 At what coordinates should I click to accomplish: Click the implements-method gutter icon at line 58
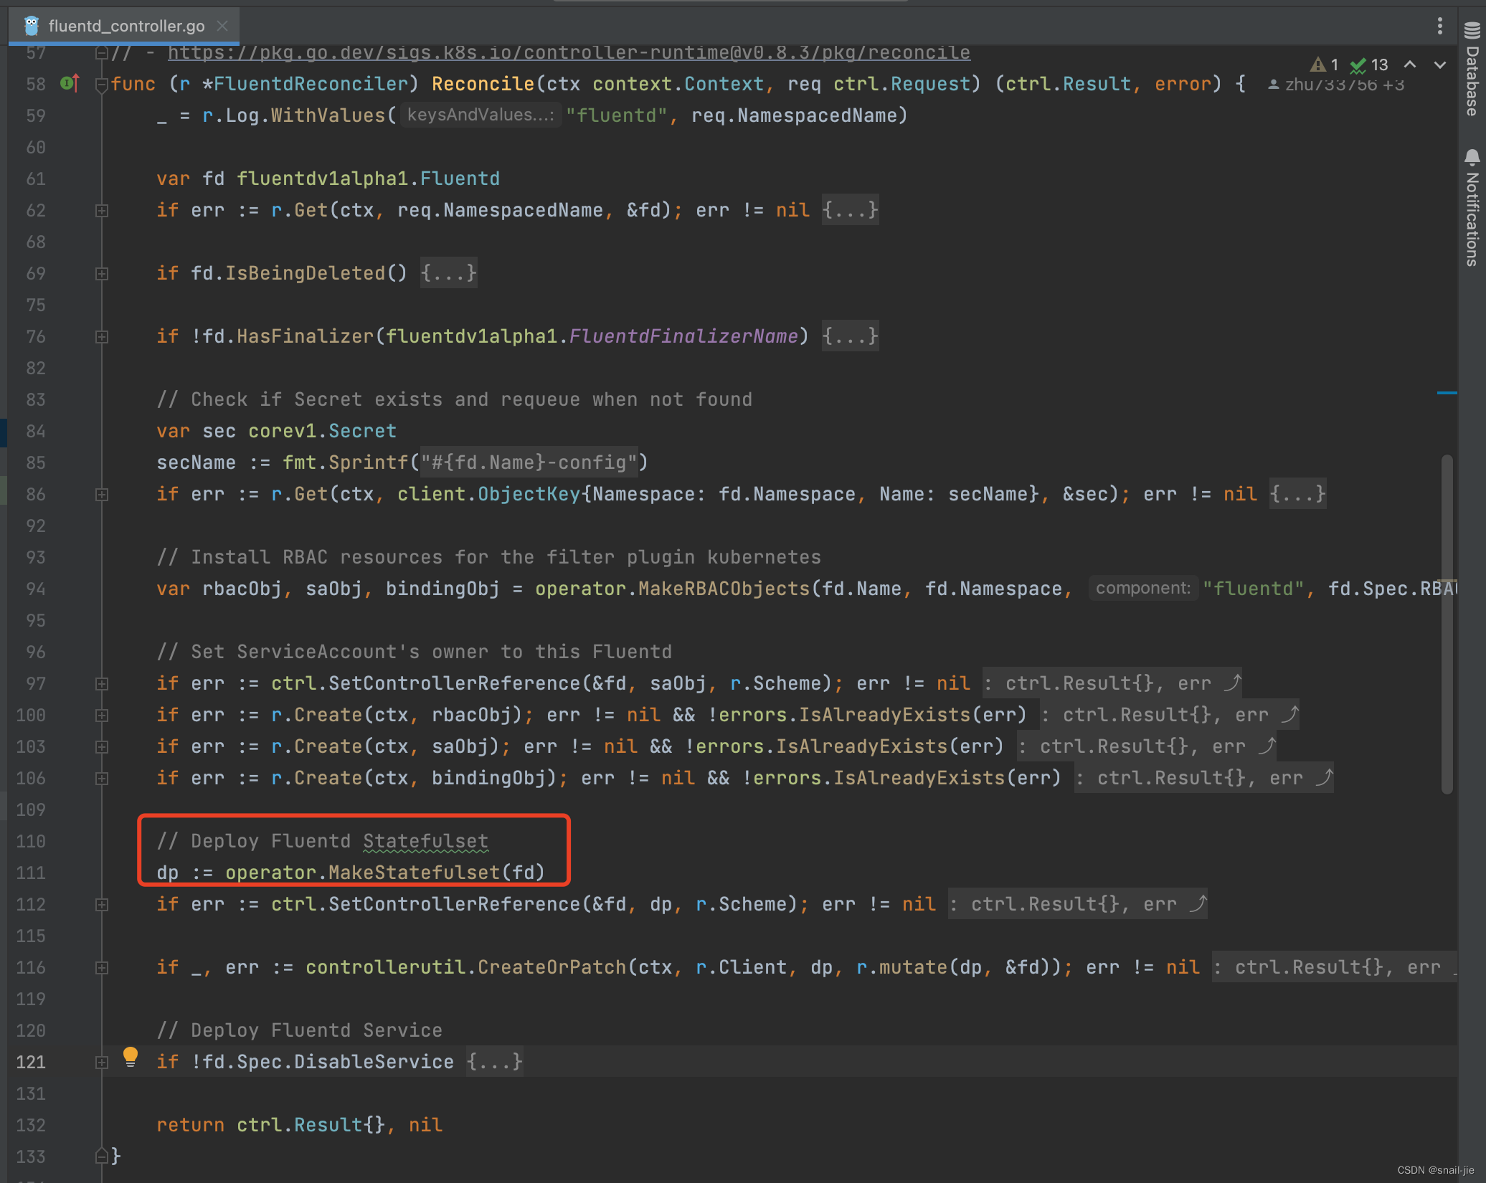[x=70, y=84]
